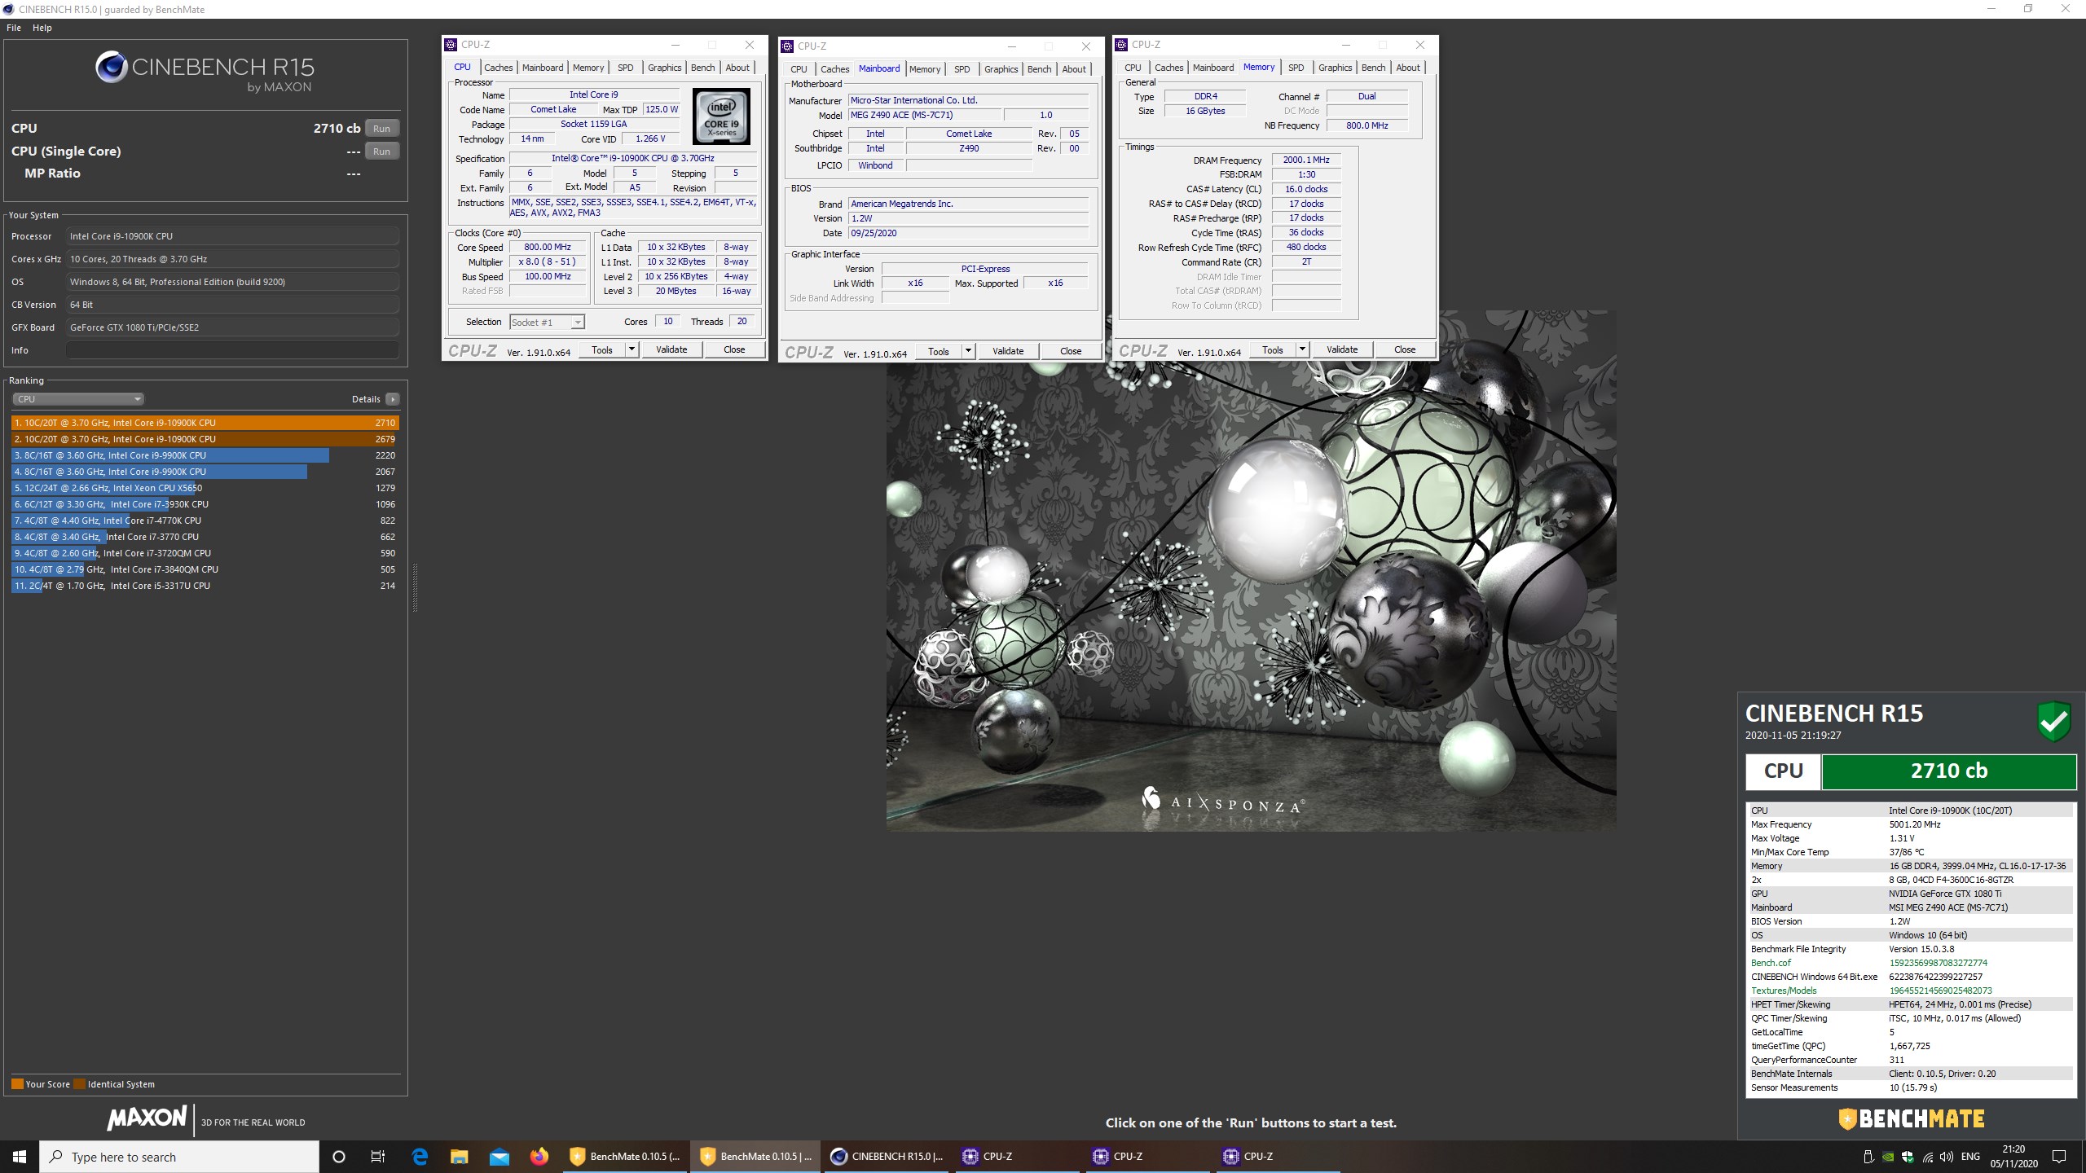Open Tools dropdown arrow in Mainboard window
2086x1173 pixels.
click(x=968, y=351)
